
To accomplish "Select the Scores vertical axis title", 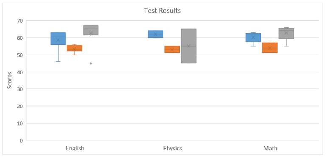I will tap(9, 80).
